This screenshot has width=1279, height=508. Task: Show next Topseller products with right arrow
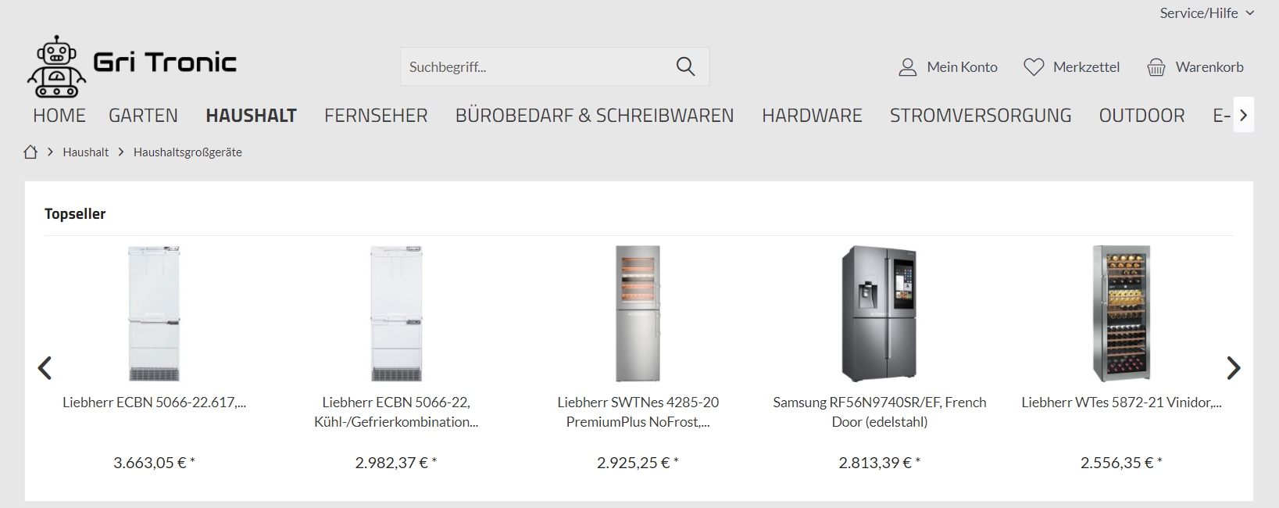click(1233, 367)
